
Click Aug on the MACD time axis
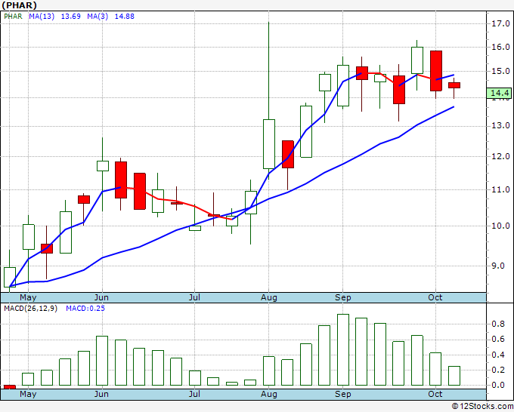tap(269, 394)
